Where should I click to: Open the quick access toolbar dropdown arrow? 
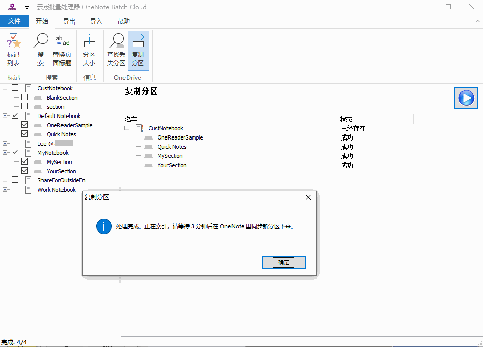pyautogui.click(x=27, y=7)
